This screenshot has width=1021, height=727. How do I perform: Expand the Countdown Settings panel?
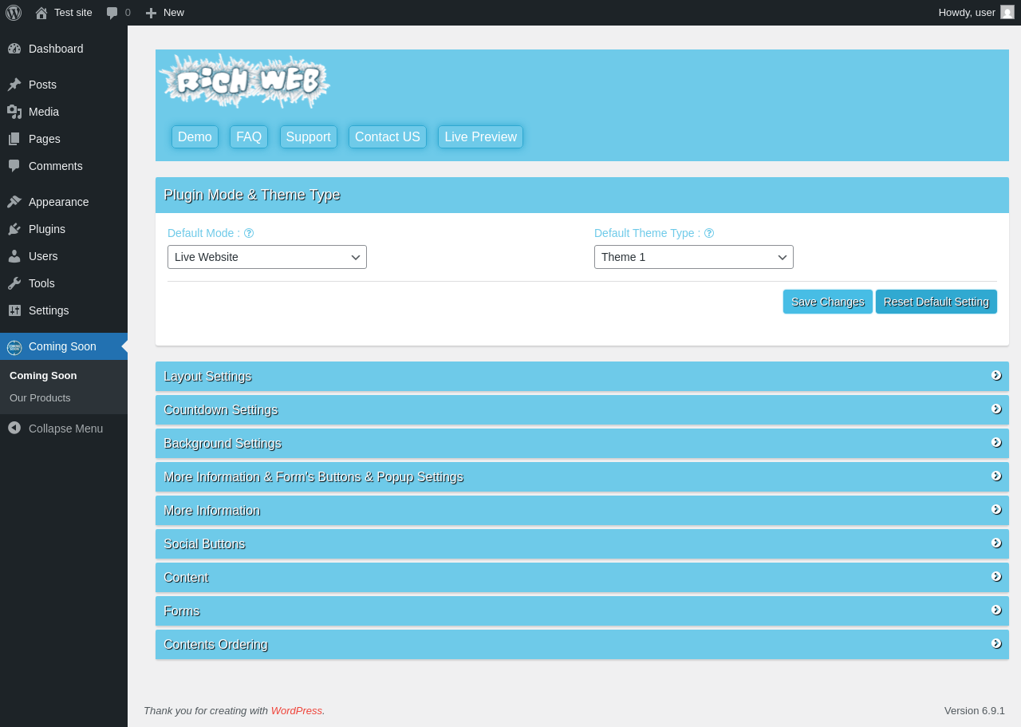pos(582,409)
